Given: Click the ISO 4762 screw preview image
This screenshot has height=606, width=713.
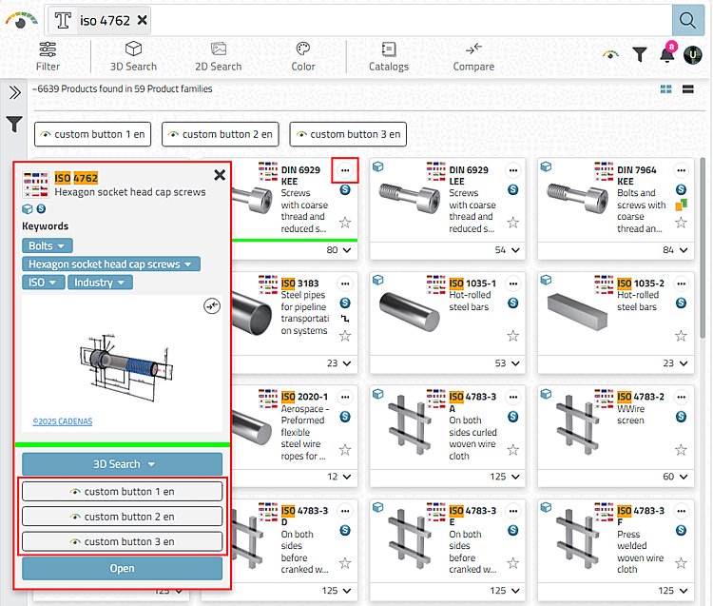Looking at the screenshot, I should (125, 366).
